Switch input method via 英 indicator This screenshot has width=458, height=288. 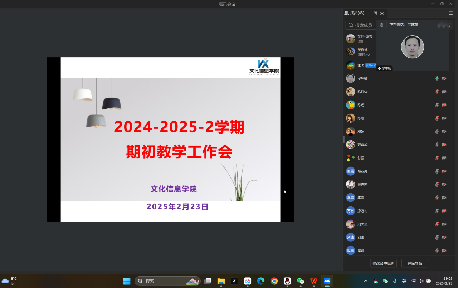click(x=404, y=281)
